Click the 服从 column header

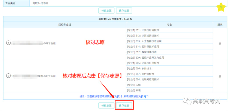pyautogui.click(x=220, y=25)
